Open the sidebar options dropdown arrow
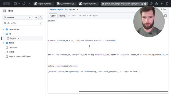The image size is (171, 96). 19,3
